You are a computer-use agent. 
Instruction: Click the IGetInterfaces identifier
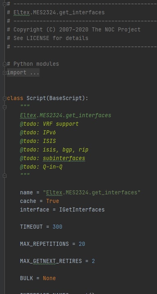(82, 209)
